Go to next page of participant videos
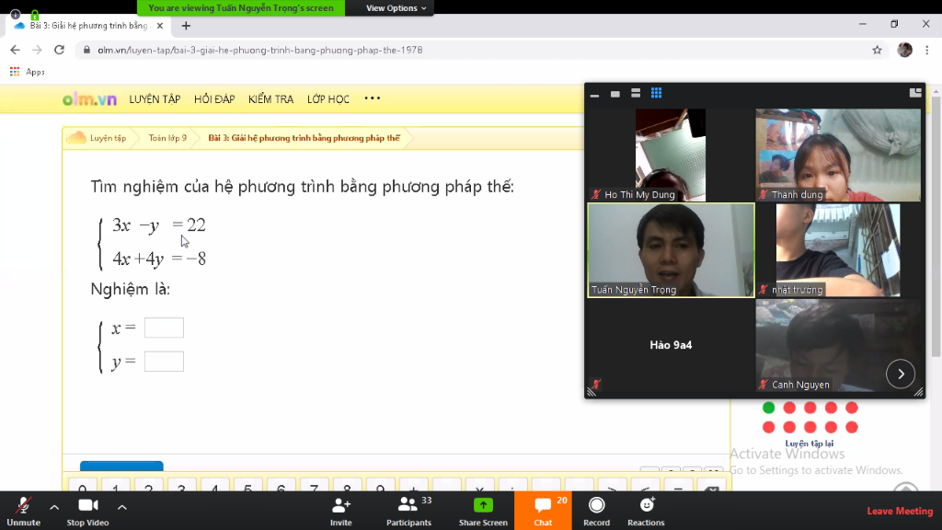The image size is (942, 530). click(x=901, y=374)
